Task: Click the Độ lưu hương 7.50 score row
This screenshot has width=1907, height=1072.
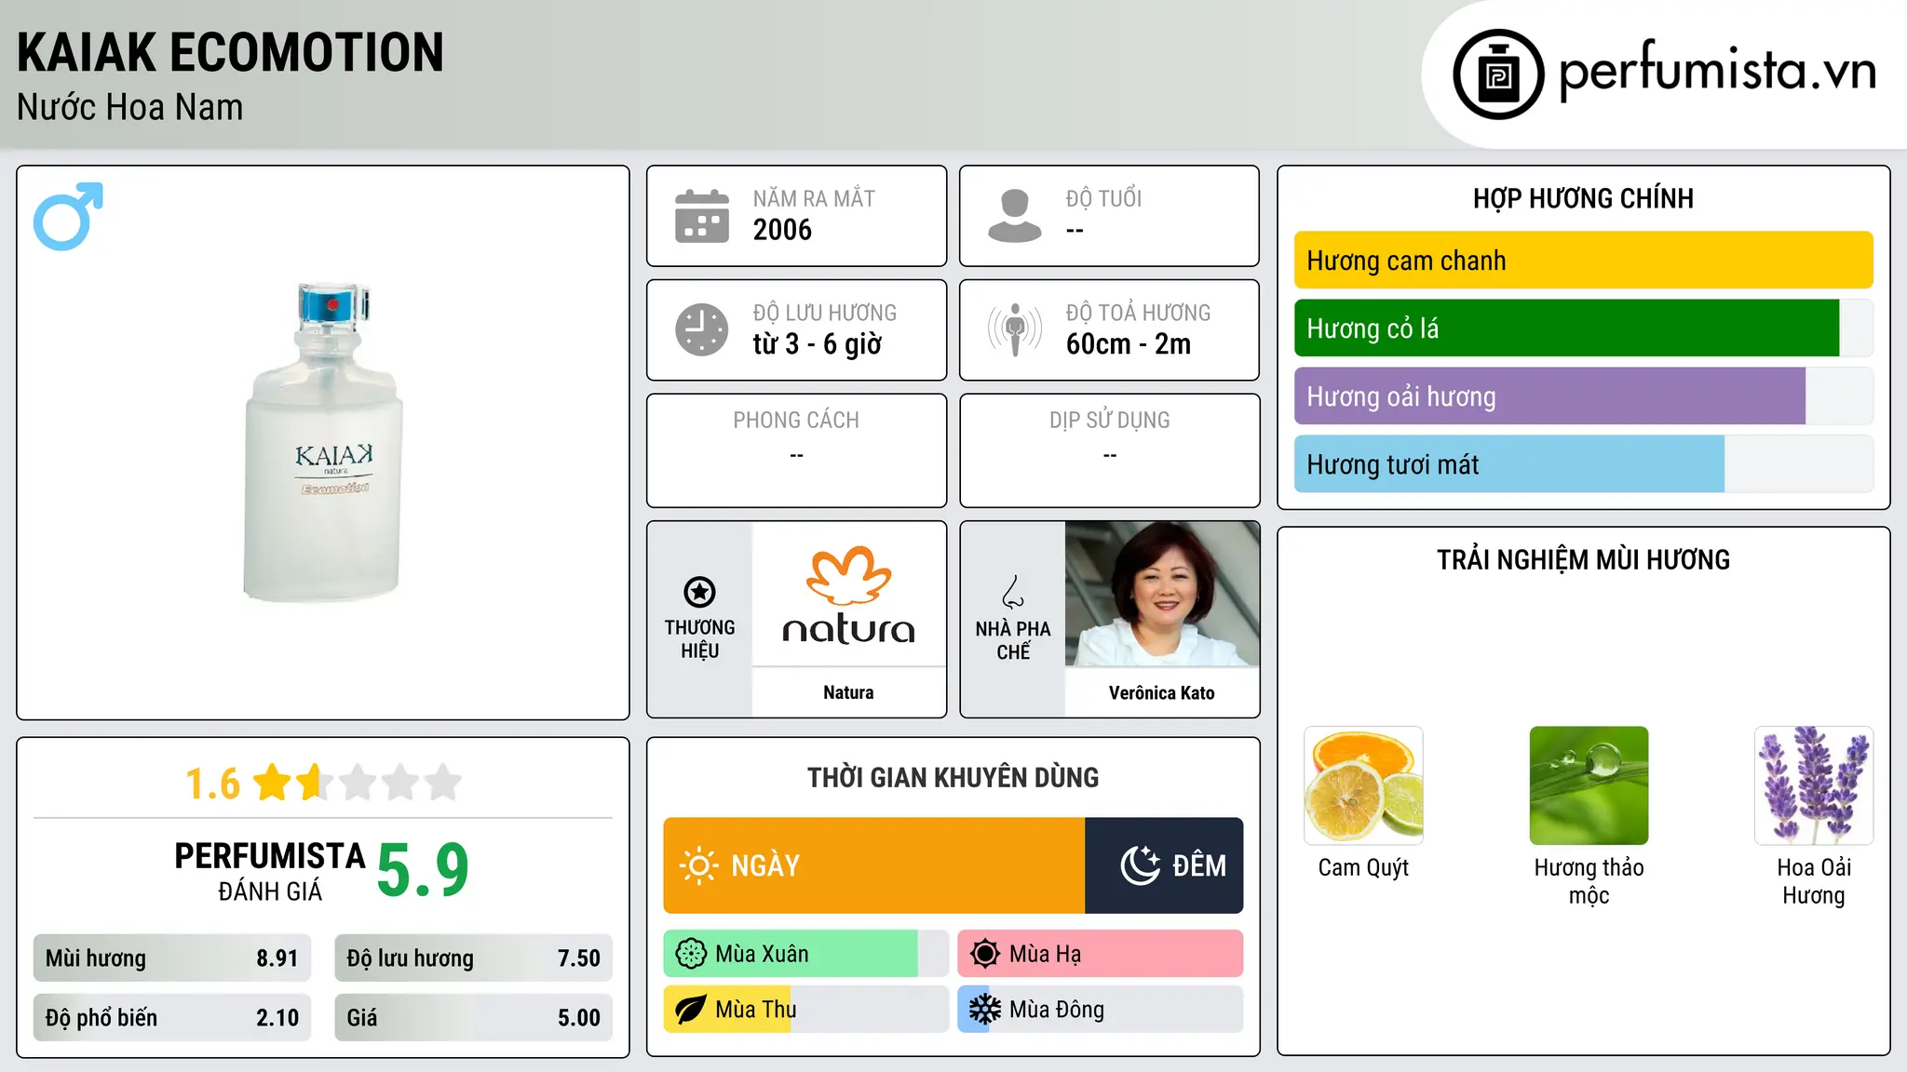Action: pyautogui.click(x=474, y=958)
